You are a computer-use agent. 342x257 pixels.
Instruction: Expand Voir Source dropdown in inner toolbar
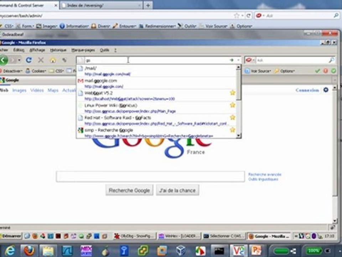click(258, 71)
